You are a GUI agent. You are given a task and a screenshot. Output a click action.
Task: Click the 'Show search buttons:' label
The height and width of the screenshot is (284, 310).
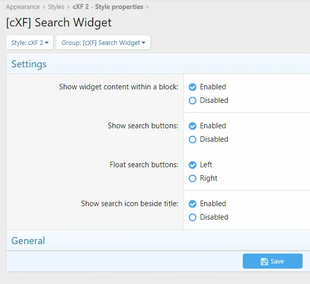coord(143,126)
